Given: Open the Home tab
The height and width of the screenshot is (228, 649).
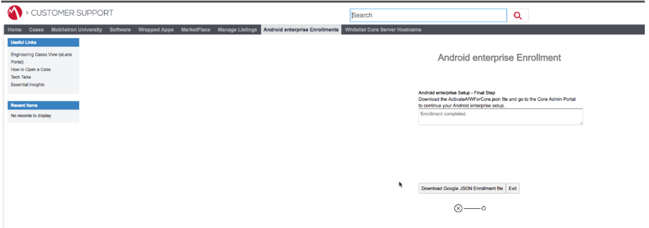Looking at the screenshot, I should 14,29.
